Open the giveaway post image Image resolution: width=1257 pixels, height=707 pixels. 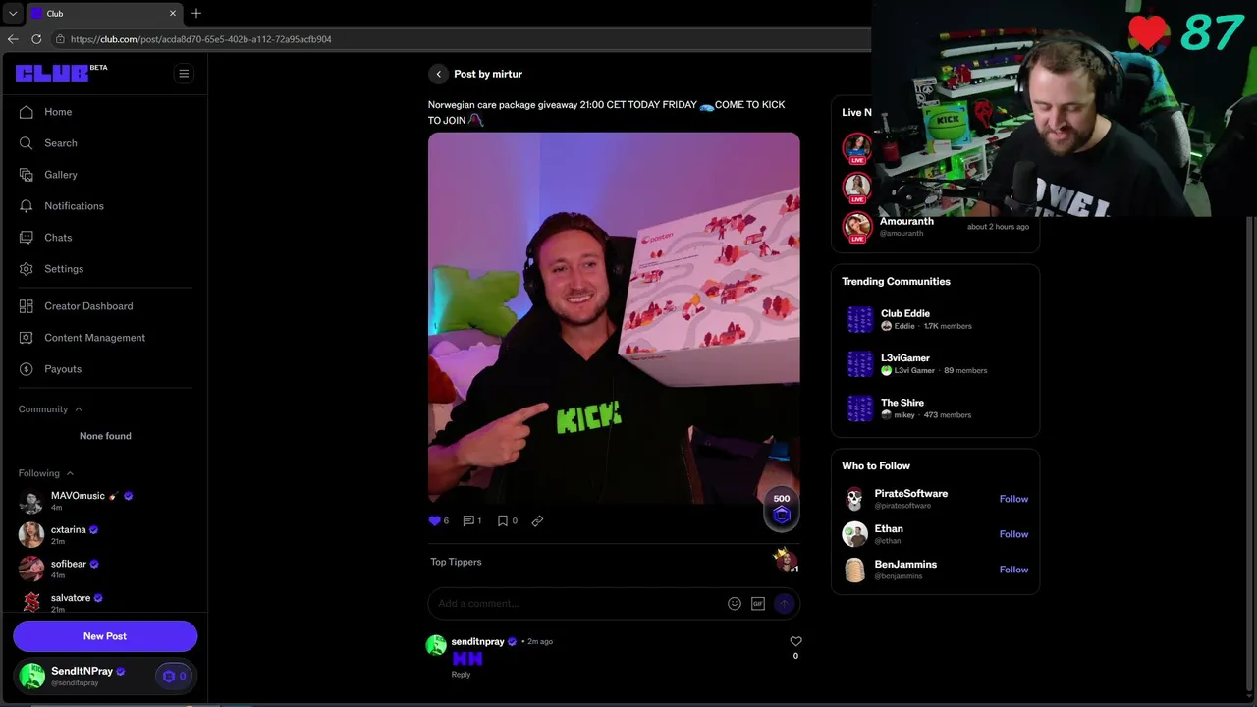pyautogui.click(x=614, y=318)
